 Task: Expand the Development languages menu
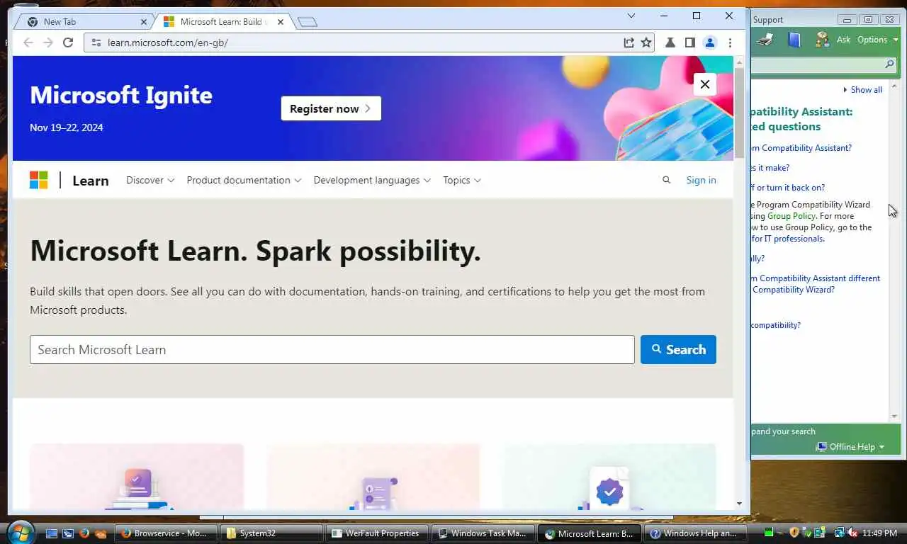click(x=372, y=180)
